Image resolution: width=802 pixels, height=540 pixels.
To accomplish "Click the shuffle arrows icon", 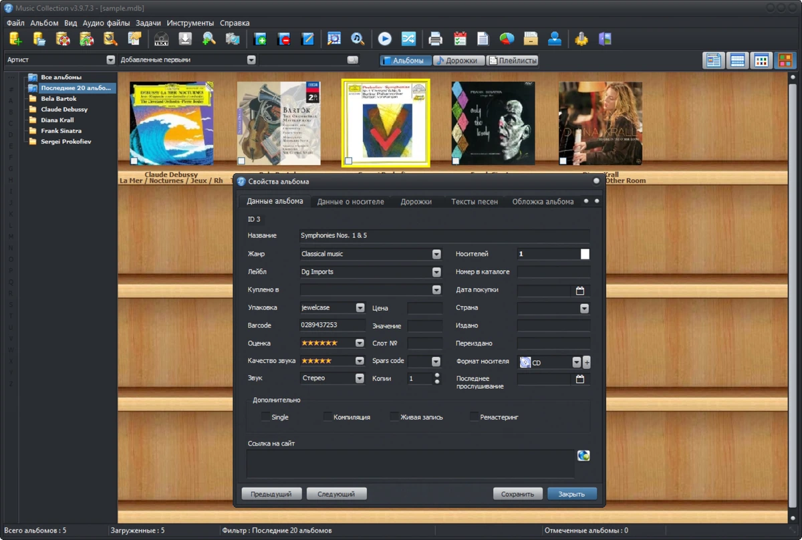I will click(x=408, y=39).
